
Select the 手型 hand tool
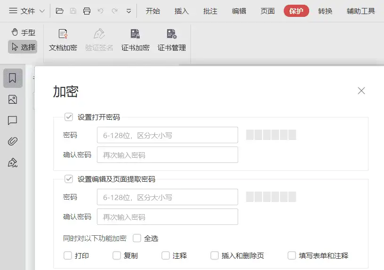pos(23,32)
